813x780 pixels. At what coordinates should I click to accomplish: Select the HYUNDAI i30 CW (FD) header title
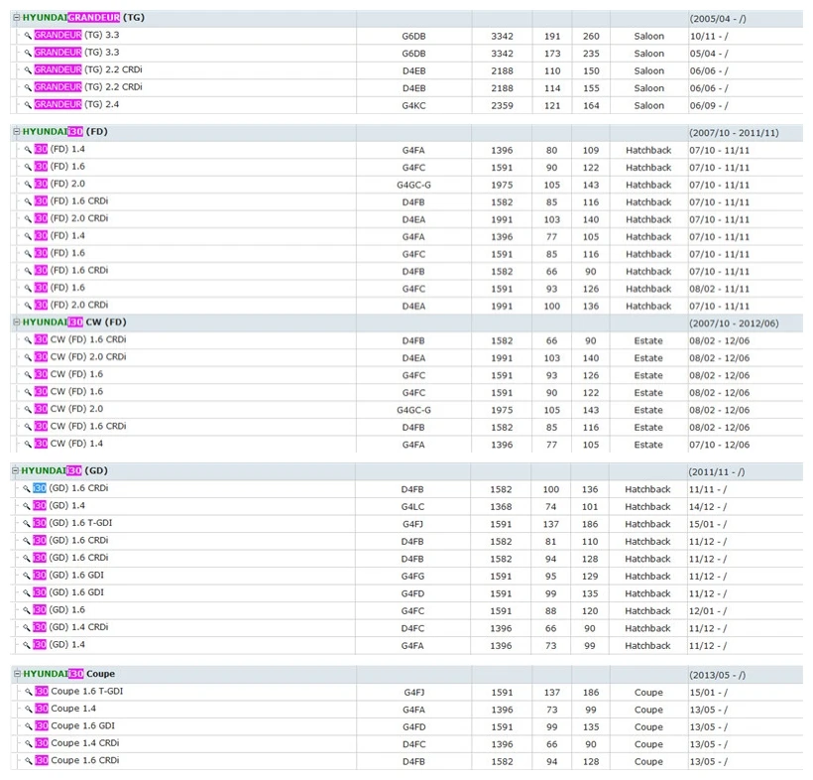click(74, 323)
